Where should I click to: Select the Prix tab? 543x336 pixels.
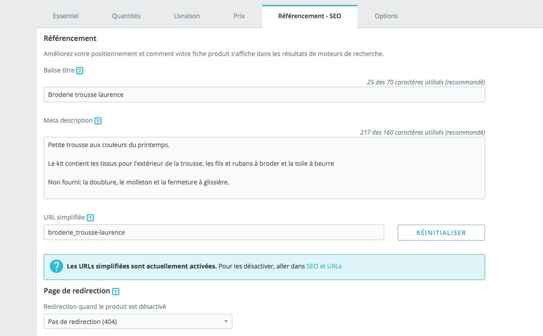(239, 16)
